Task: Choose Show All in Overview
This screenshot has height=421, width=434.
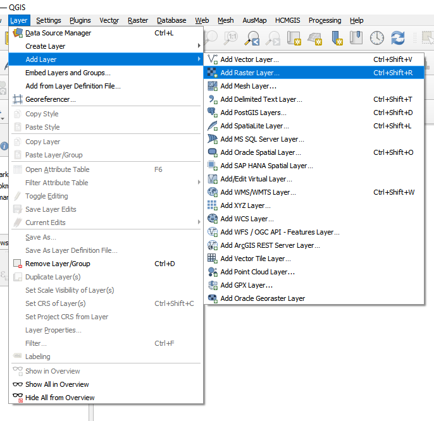Action: [106, 384]
